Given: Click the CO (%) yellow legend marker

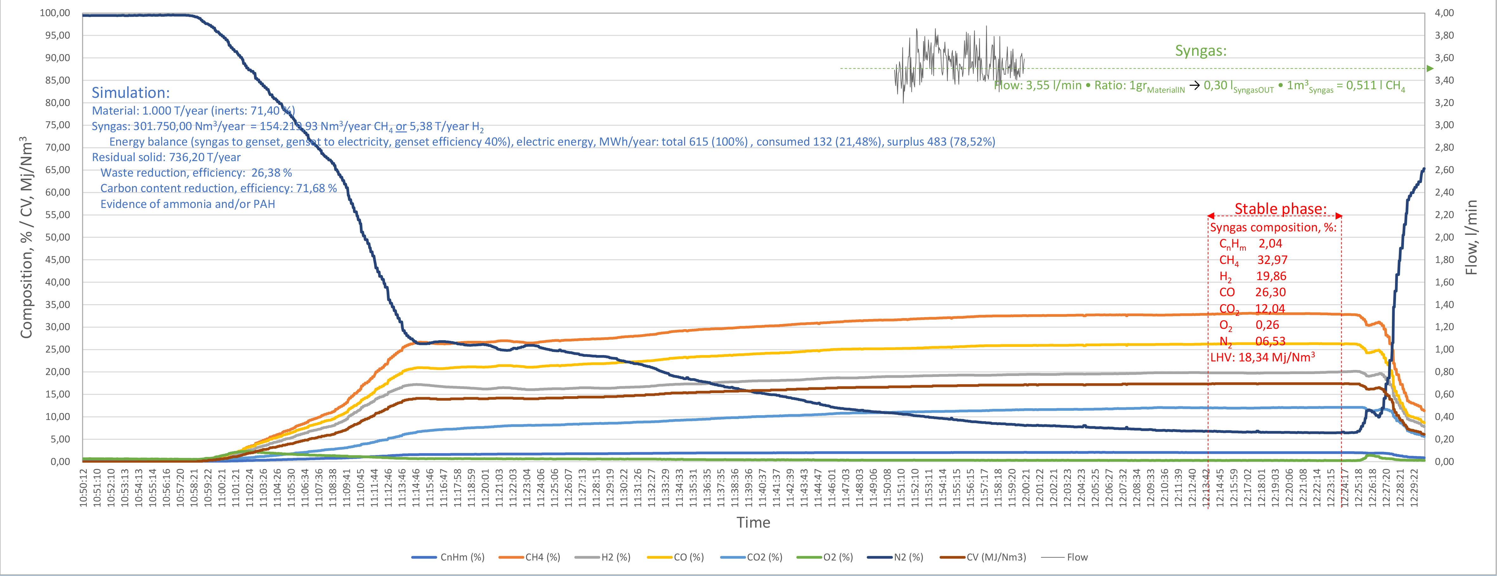Looking at the screenshot, I should pyautogui.click(x=660, y=557).
